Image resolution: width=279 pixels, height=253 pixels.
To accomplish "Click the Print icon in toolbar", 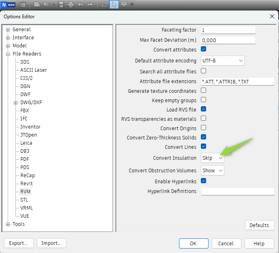I will 71,4.
